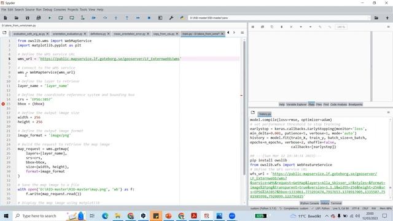
Task: Start debugging the file
Action: (x=94, y=18)
